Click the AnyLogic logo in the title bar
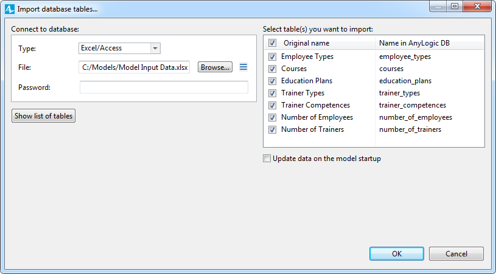The height and width of the screenshot is (274, 496). [x=10, y=9]
